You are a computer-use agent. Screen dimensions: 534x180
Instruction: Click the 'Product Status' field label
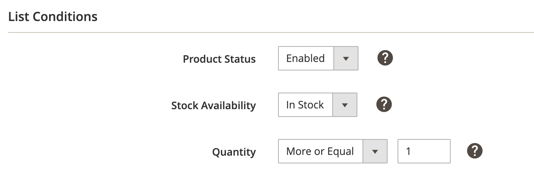[x=219, y=59]
